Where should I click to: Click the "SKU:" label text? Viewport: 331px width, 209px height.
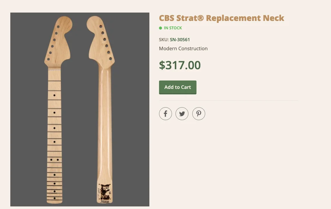pos(164,40)
